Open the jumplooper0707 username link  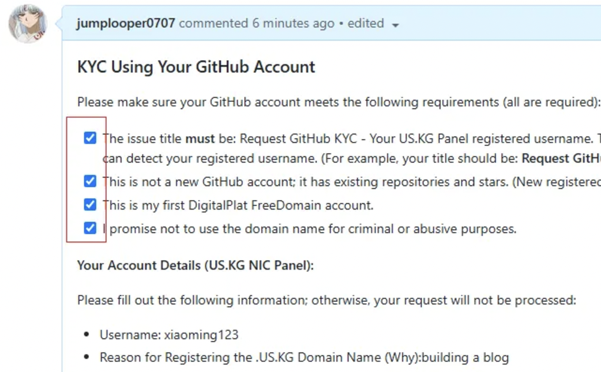126,24
